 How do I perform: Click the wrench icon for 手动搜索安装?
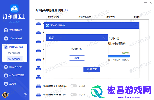tap(6, 38)
